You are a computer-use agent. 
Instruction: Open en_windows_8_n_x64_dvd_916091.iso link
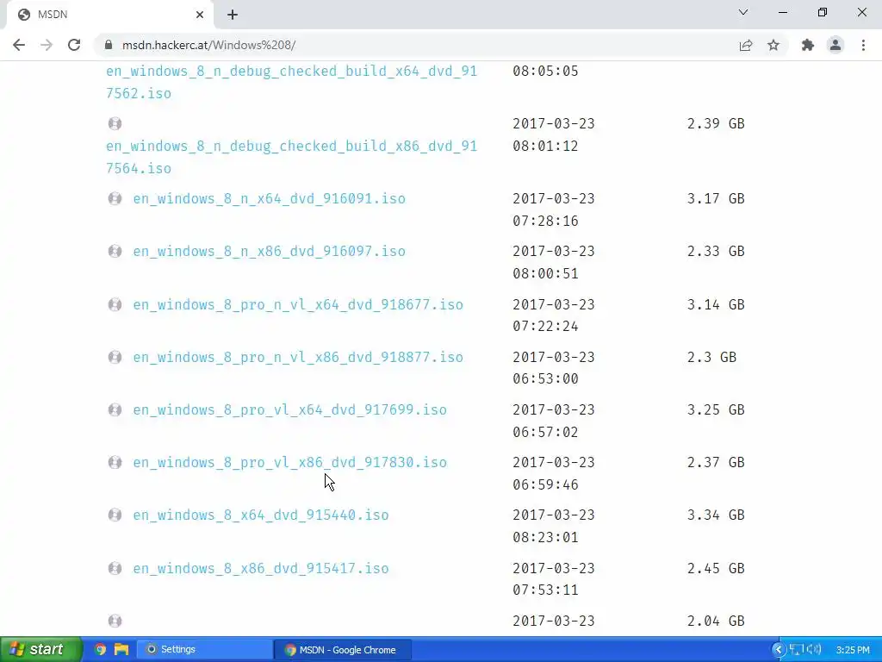[x=269, y=199]
